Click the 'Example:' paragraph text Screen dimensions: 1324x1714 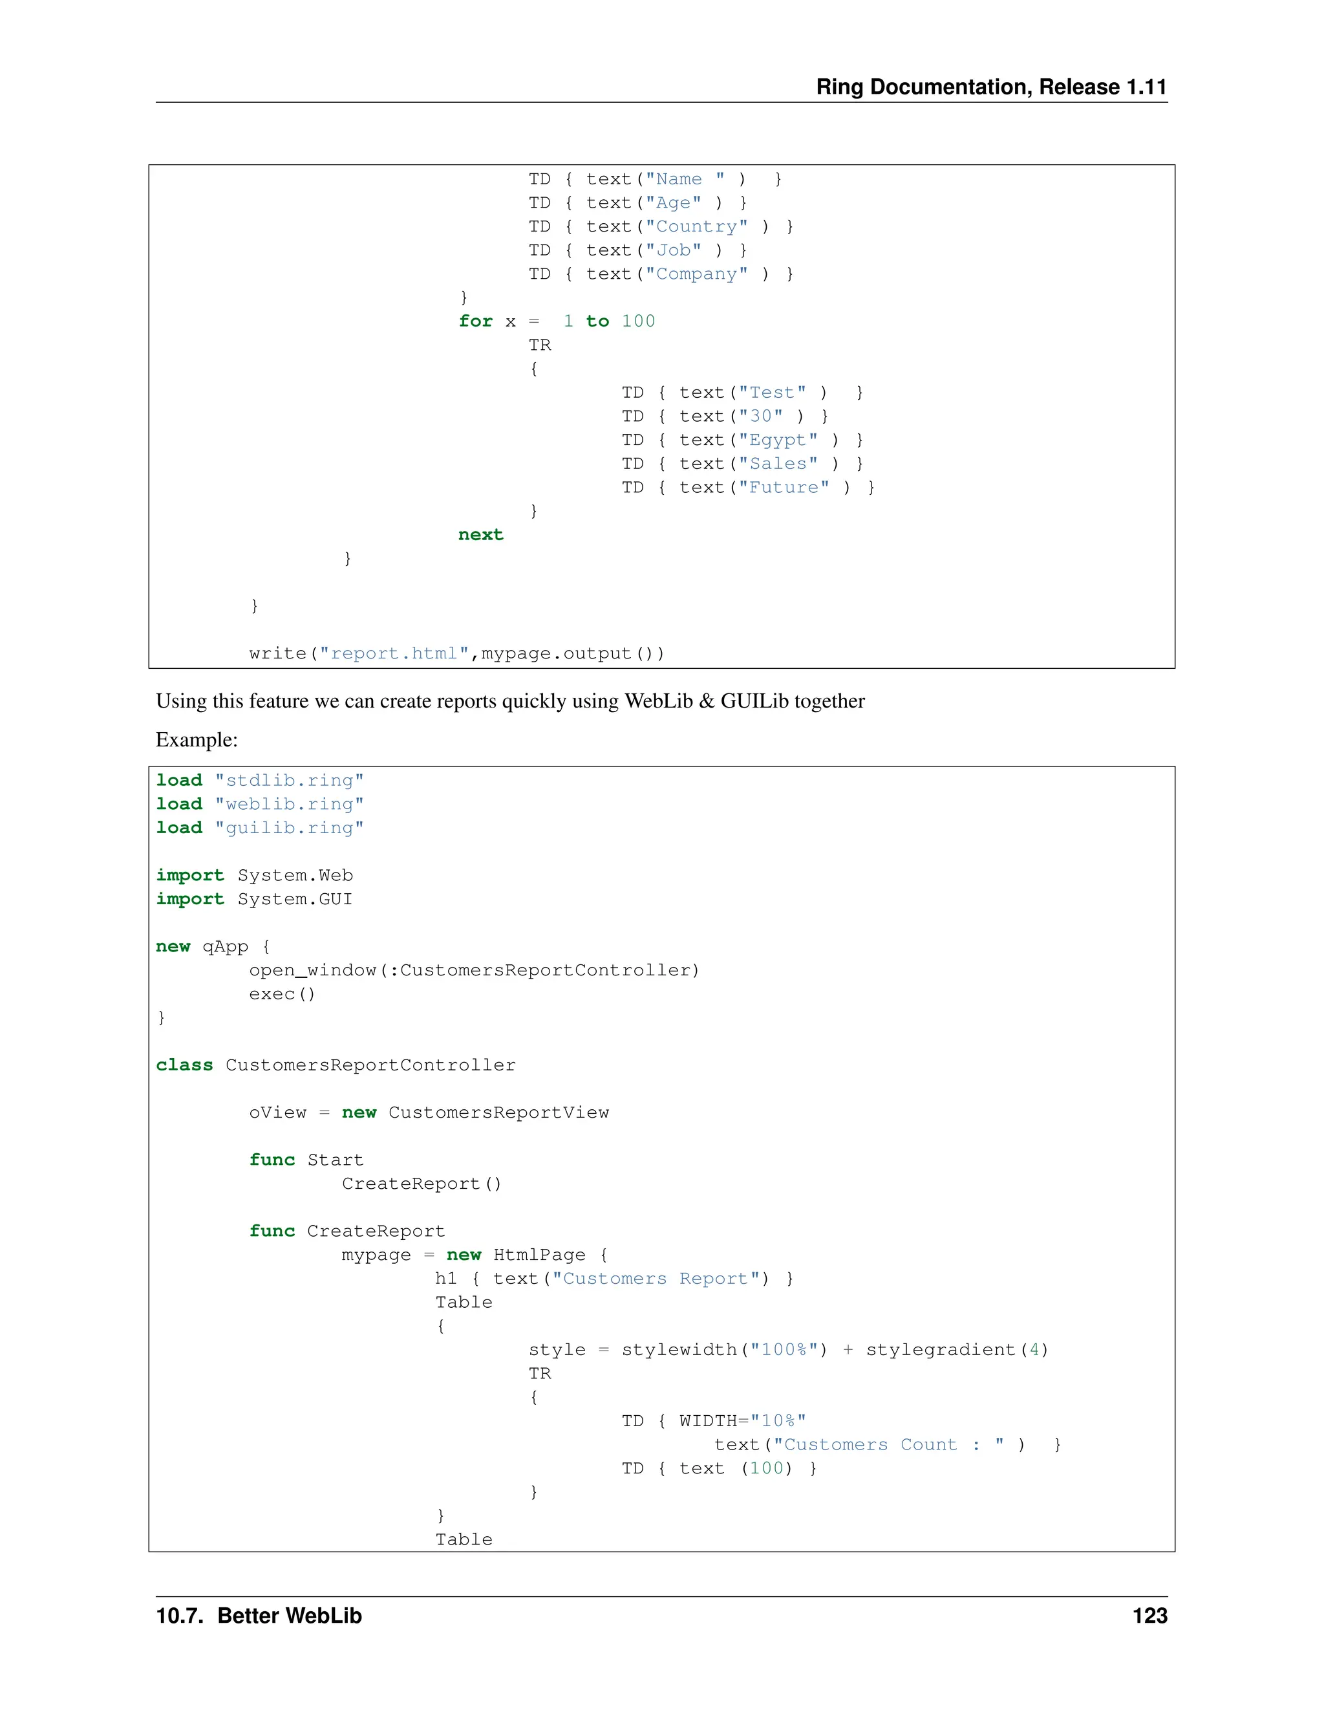tap(197, 740)
